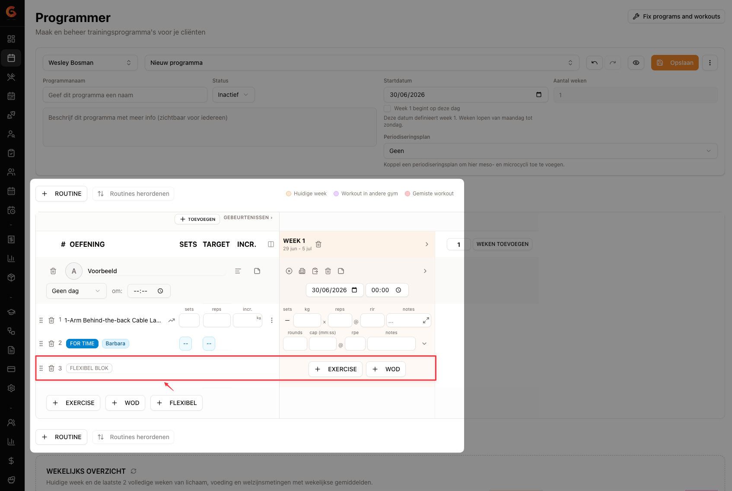The width and height of the screenshot is (732, 491).
Task: Open the document file sidebar icon
Action: pos(11,350)
